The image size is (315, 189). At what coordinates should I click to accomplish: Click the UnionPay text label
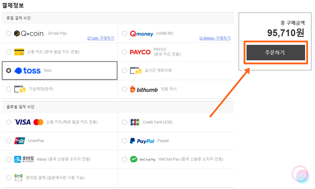pos(36,141)
